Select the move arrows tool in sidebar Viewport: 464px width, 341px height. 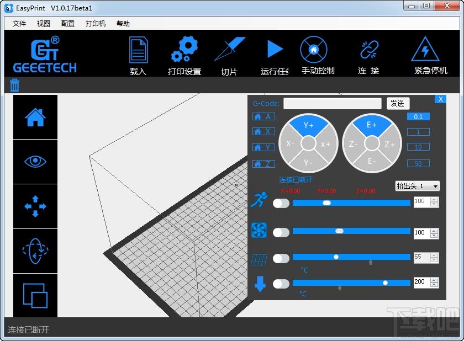35,206
